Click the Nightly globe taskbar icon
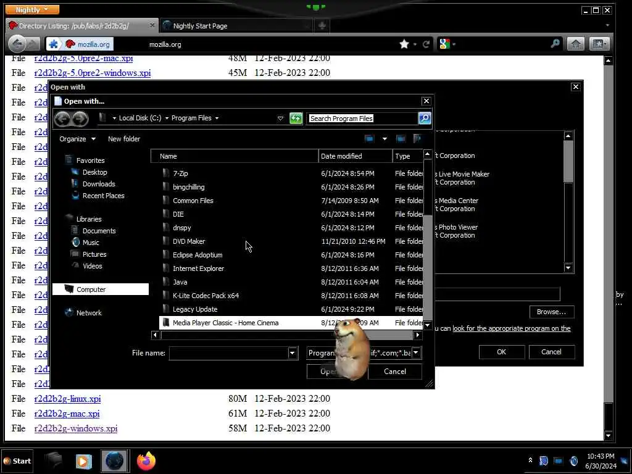632x474 pixels. click(114, 460)
